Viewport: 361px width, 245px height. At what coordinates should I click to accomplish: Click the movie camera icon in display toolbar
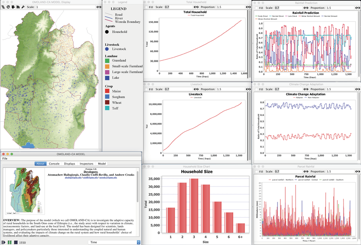(x=13, y=7)
